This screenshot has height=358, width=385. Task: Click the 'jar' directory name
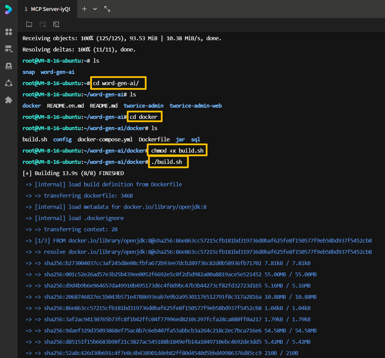point(180,140)
